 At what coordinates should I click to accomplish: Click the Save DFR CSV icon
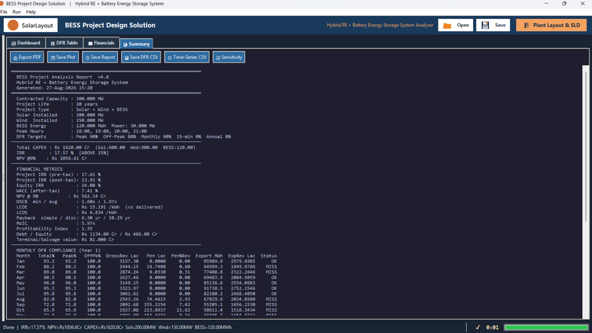tap(126, 58)
